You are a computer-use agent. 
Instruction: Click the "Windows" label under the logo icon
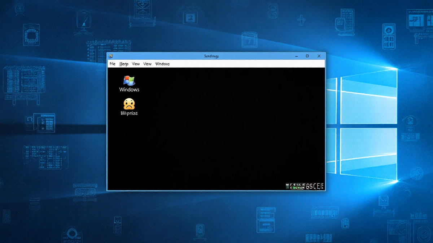tap(129, 90)
